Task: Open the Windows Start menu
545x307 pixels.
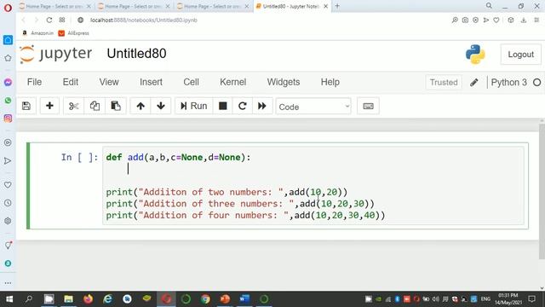Action: click(x=9, y=299)
